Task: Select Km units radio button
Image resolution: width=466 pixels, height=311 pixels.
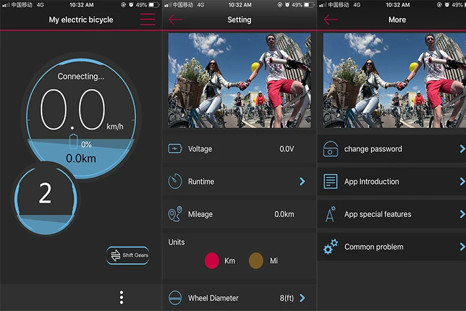Action: [212, 261]
